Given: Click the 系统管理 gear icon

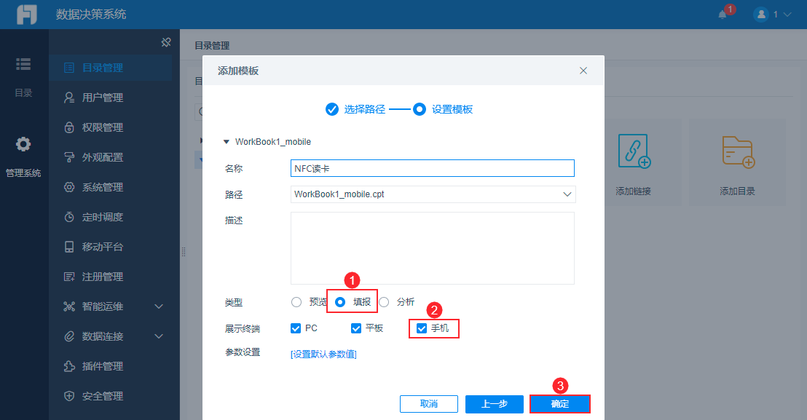Looking at the screenshot, I should (x=69, y=187).
